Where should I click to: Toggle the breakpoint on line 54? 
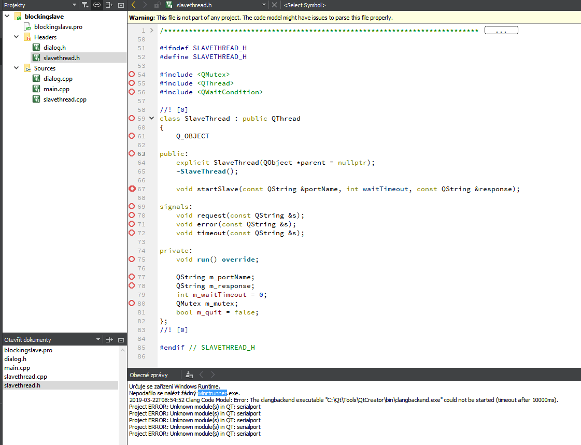[132, 74]
